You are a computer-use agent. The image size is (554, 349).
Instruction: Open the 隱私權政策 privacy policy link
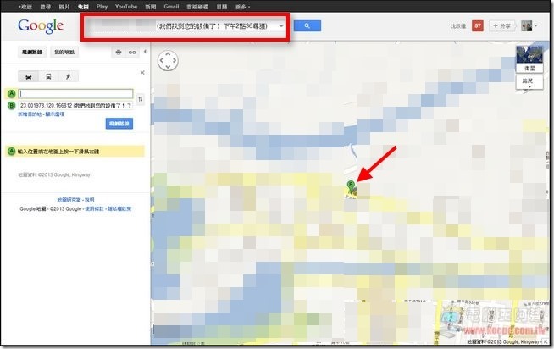[x=119, y=208]
